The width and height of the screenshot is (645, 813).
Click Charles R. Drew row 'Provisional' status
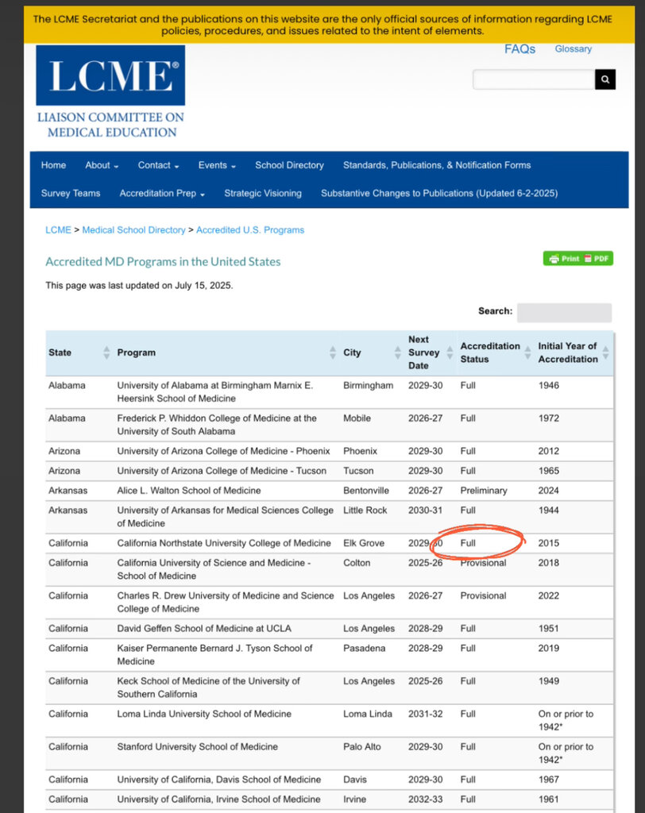coord(483,595)
